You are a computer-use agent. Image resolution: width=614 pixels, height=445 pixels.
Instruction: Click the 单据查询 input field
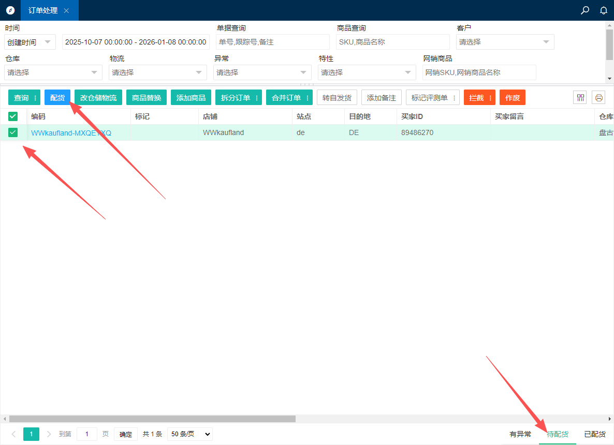[273, 42]
